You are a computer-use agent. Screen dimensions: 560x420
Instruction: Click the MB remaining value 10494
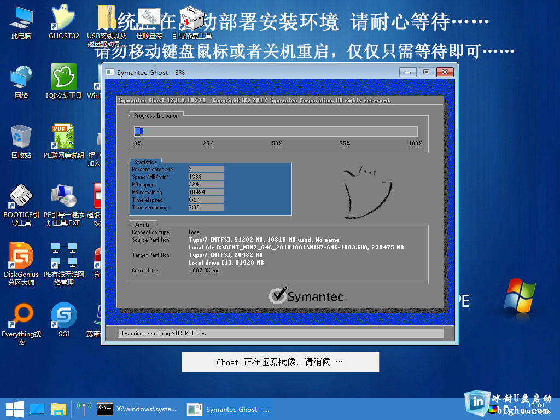click(x=206, y=192)
